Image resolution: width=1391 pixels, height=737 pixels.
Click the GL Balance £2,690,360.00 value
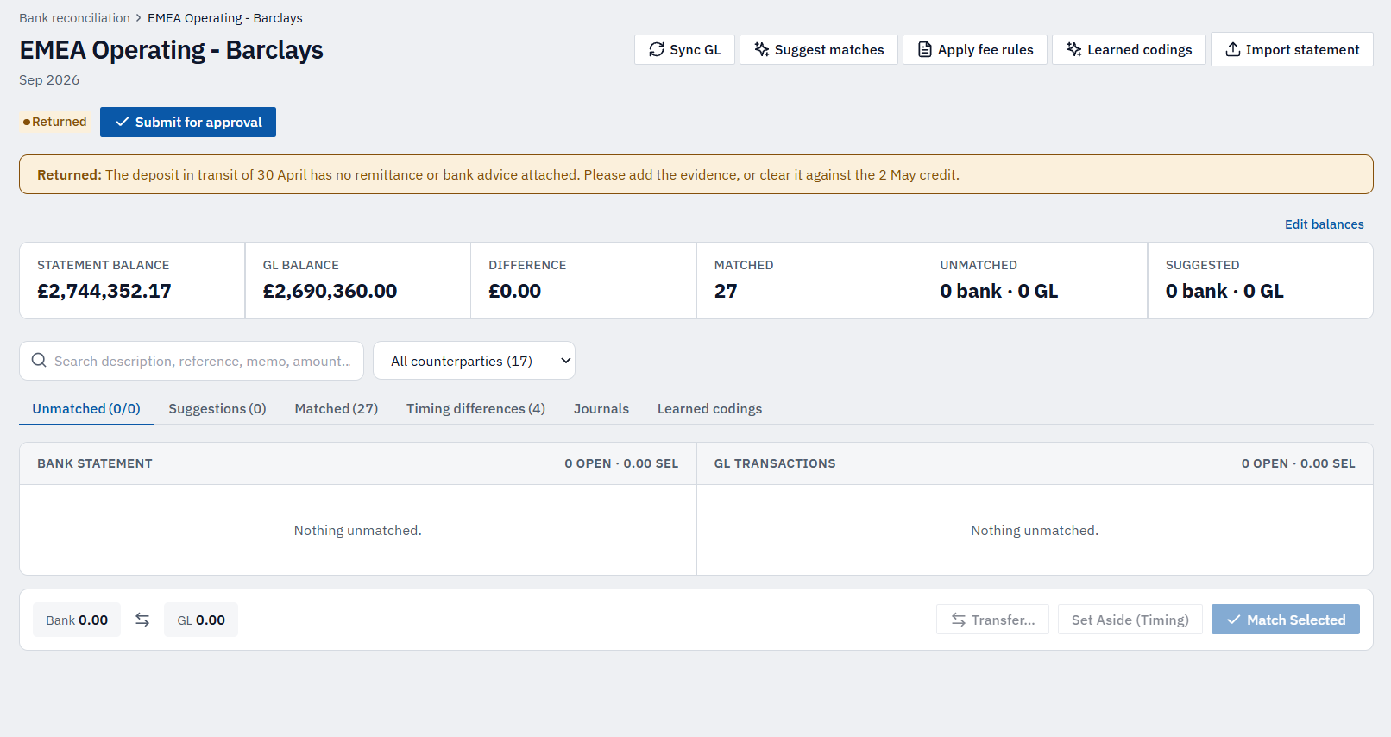click(x=330, y=291)
